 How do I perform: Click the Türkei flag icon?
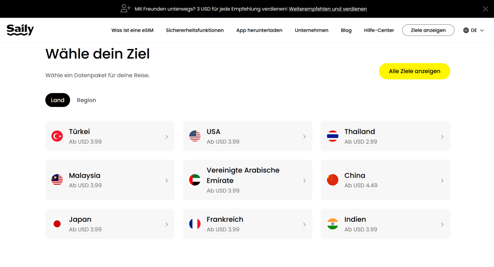(x=57, y=136)
